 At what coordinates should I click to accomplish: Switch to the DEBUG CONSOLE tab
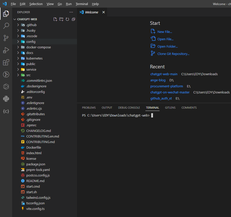[129, 108]
